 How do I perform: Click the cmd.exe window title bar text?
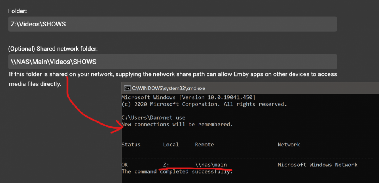(169, 88)
